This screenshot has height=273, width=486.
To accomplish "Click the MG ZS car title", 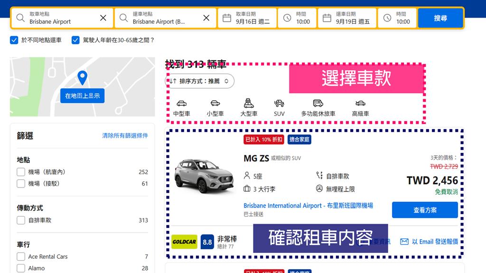I will [x=256, y=158].
